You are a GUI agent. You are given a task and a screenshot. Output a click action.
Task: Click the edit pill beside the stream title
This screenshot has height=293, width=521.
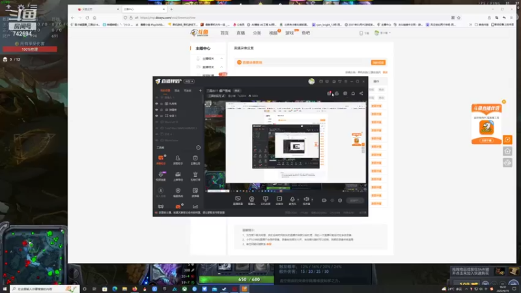pyautogui.click(x=237, y=91)
